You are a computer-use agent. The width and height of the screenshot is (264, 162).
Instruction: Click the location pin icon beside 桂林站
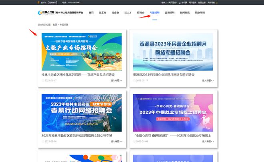coord(38,2)
